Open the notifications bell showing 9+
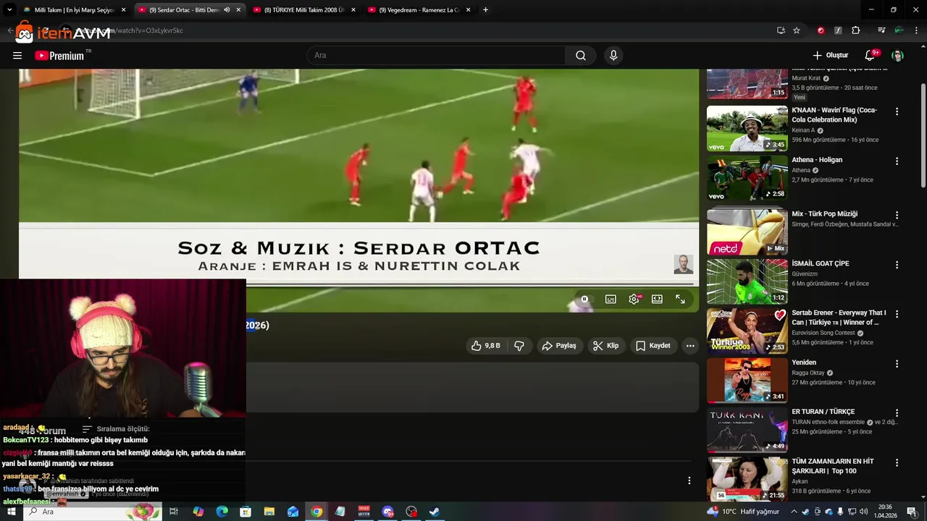The width and height of the screenshot is (927, 521). click(871, 55)
